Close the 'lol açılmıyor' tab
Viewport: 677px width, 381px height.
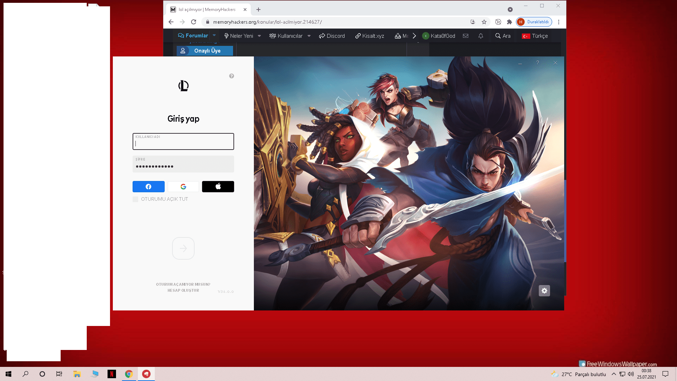coord(245,10)
